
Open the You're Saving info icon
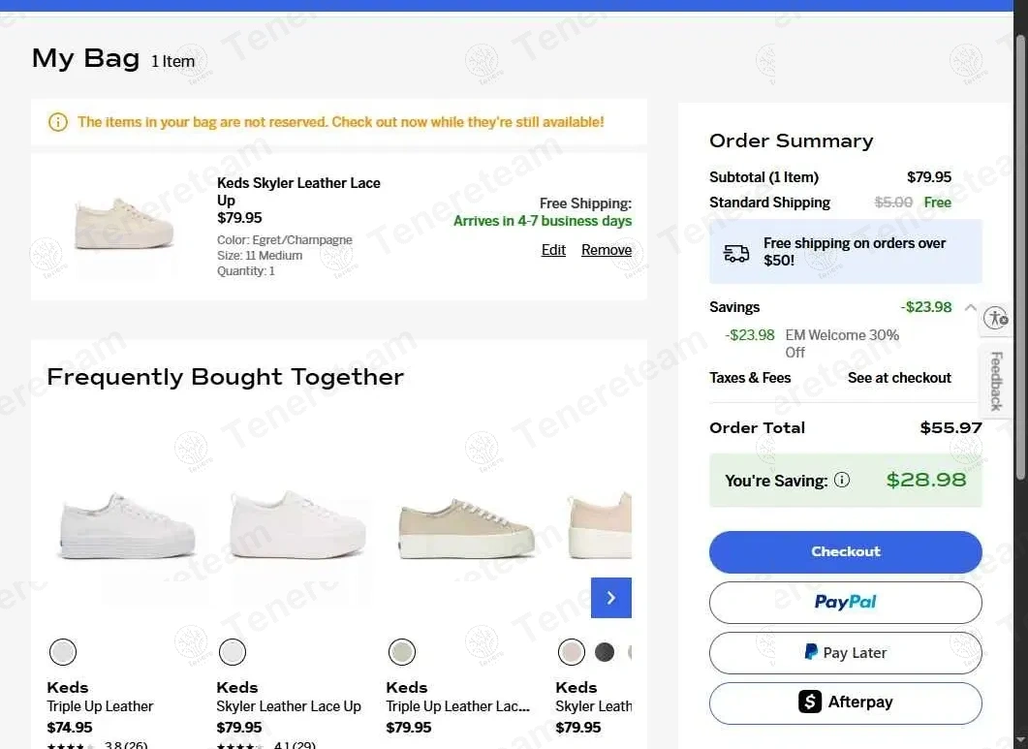842,480
